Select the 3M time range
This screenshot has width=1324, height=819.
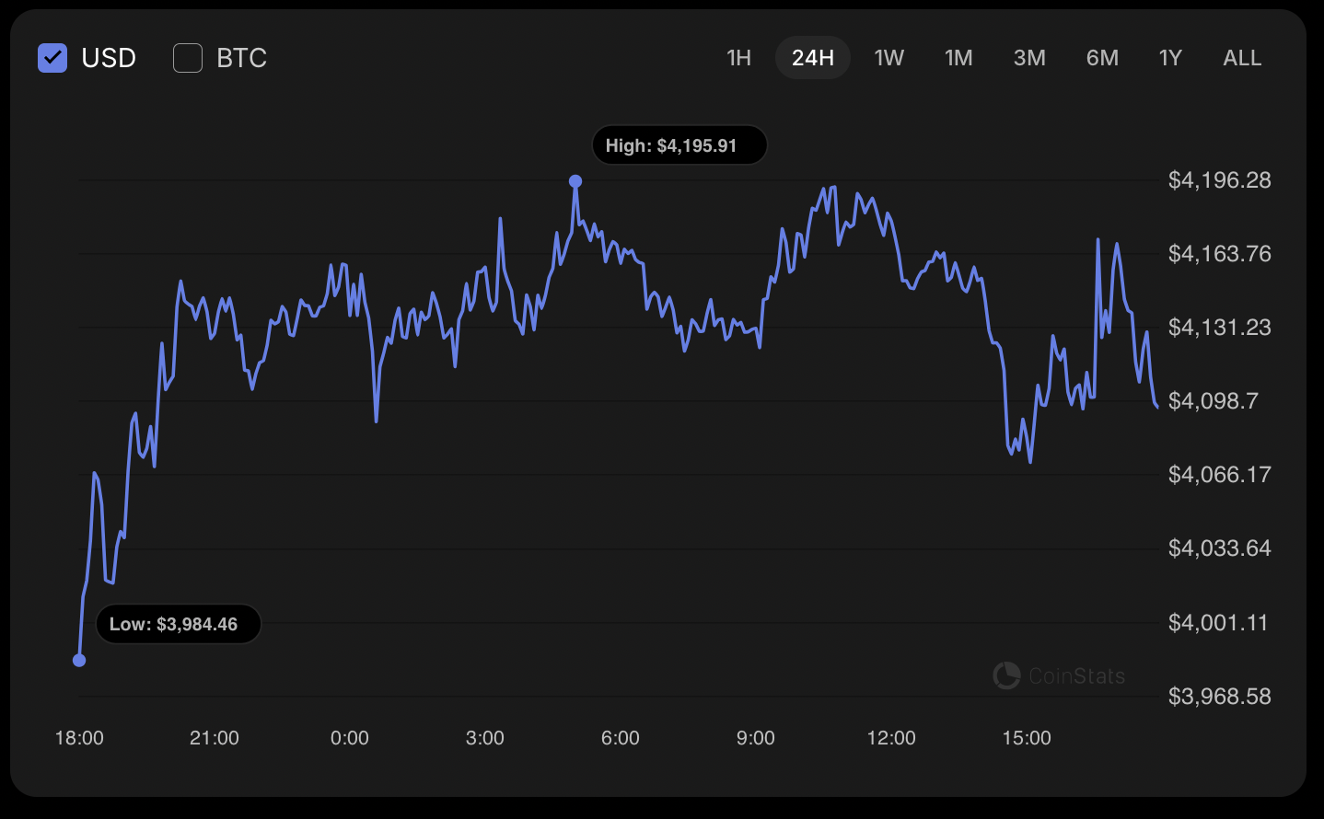pos(1029,58)
